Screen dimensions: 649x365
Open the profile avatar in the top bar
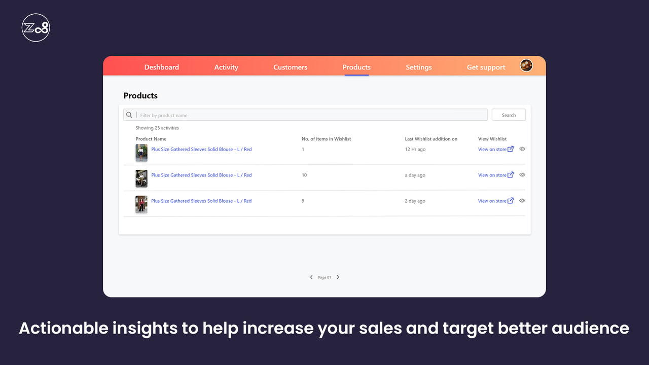pyautogui.click(x=526, y=65)
